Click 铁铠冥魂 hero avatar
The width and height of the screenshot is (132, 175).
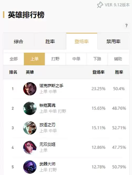(x=30, y=108)
